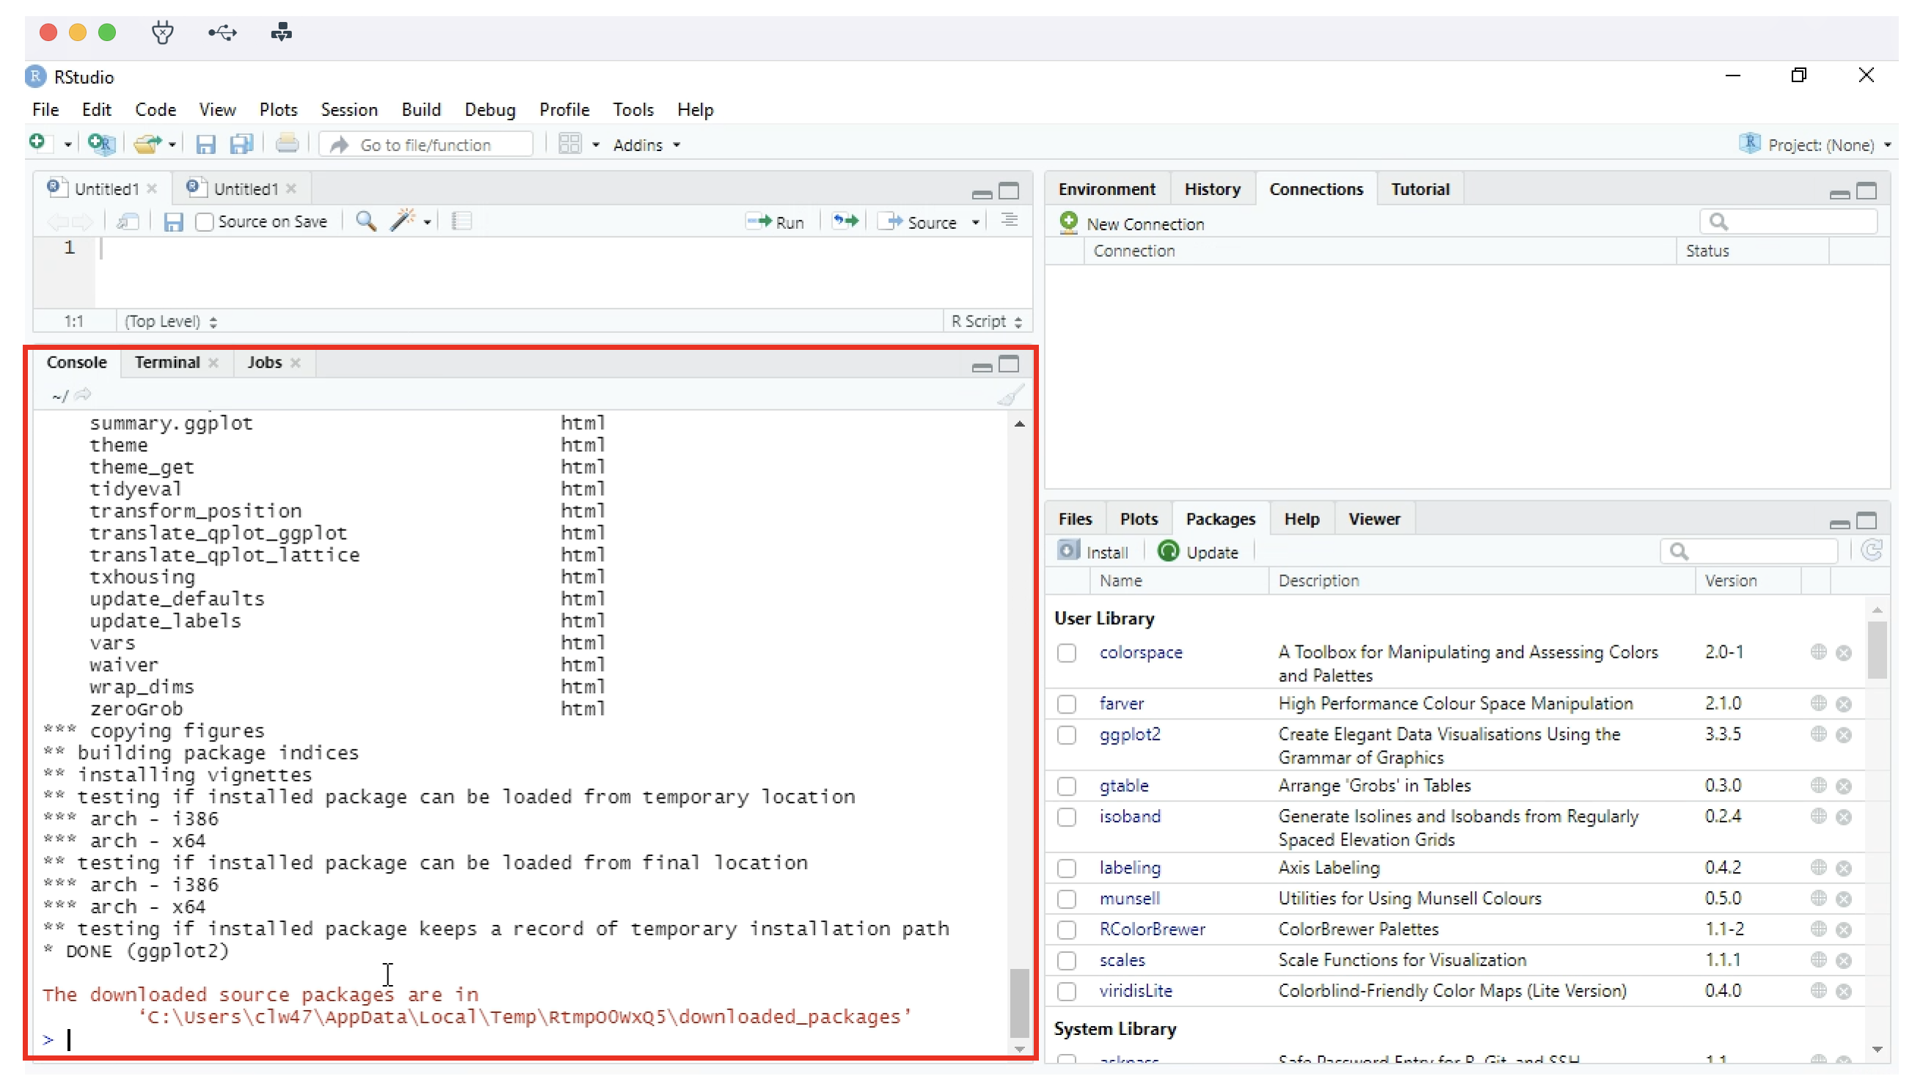Viewport: 1912px width, 1087px height.
Task: Click the document outline icon
Action: tap(1008, 221)
